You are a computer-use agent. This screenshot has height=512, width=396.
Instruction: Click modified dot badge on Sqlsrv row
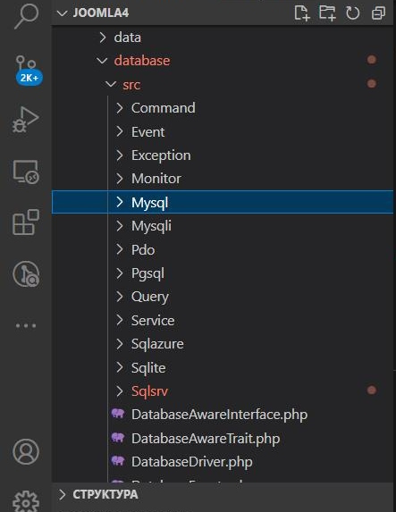(x=372, y=390)
